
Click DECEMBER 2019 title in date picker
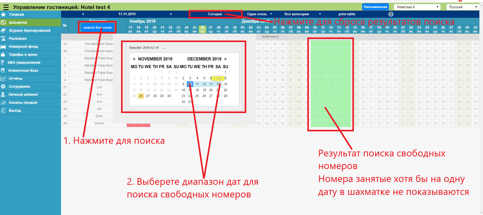click(204, 59)
